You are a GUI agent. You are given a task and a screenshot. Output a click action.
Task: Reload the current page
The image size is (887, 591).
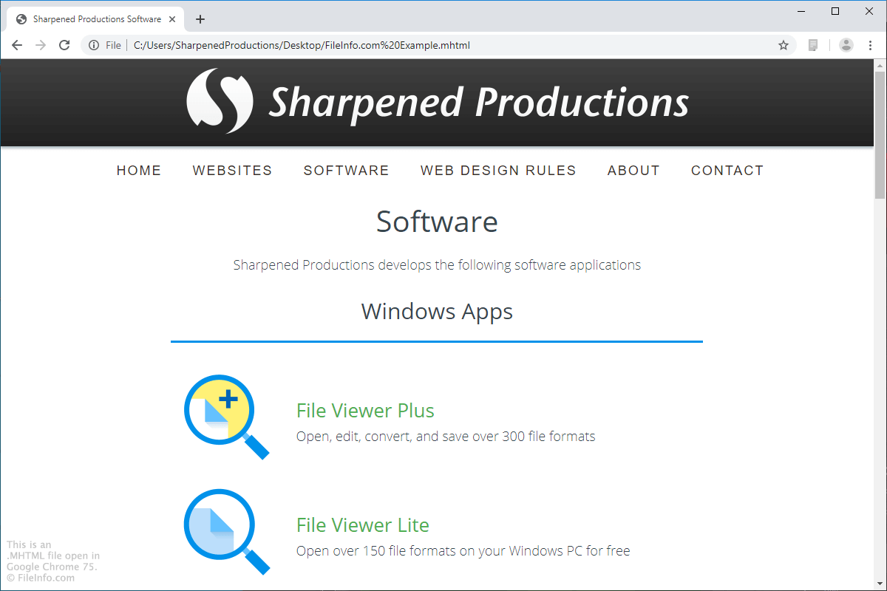[64, 45]
